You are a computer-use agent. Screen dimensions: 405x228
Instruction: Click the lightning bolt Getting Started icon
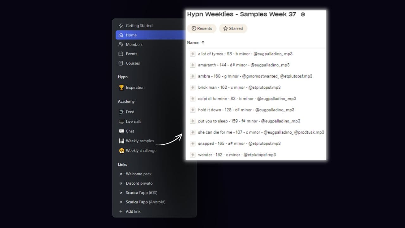pyautogui.click(x=121, y=26)
